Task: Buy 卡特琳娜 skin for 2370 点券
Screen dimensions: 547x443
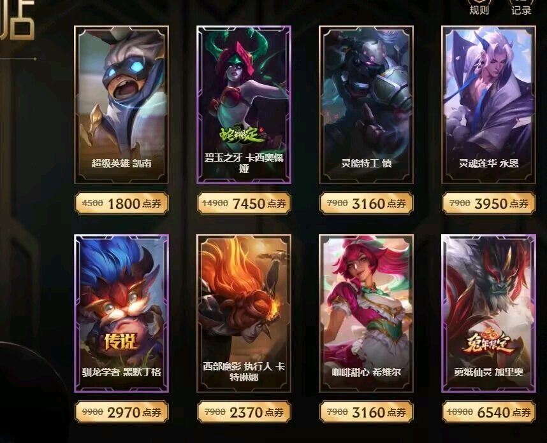Action: pyautogui.click(x=244, y=412)
